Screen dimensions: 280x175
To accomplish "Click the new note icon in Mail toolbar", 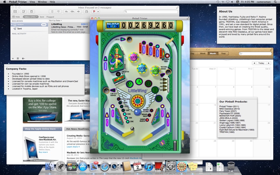I will [32, 11].
